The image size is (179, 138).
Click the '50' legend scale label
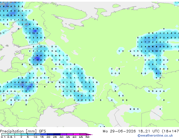tap(88, 137)
